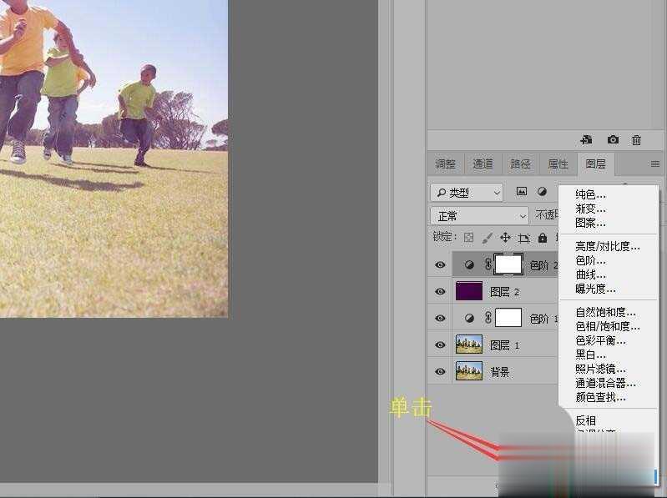Switch to the 通道 tab
667x498 pixels.
483,163
